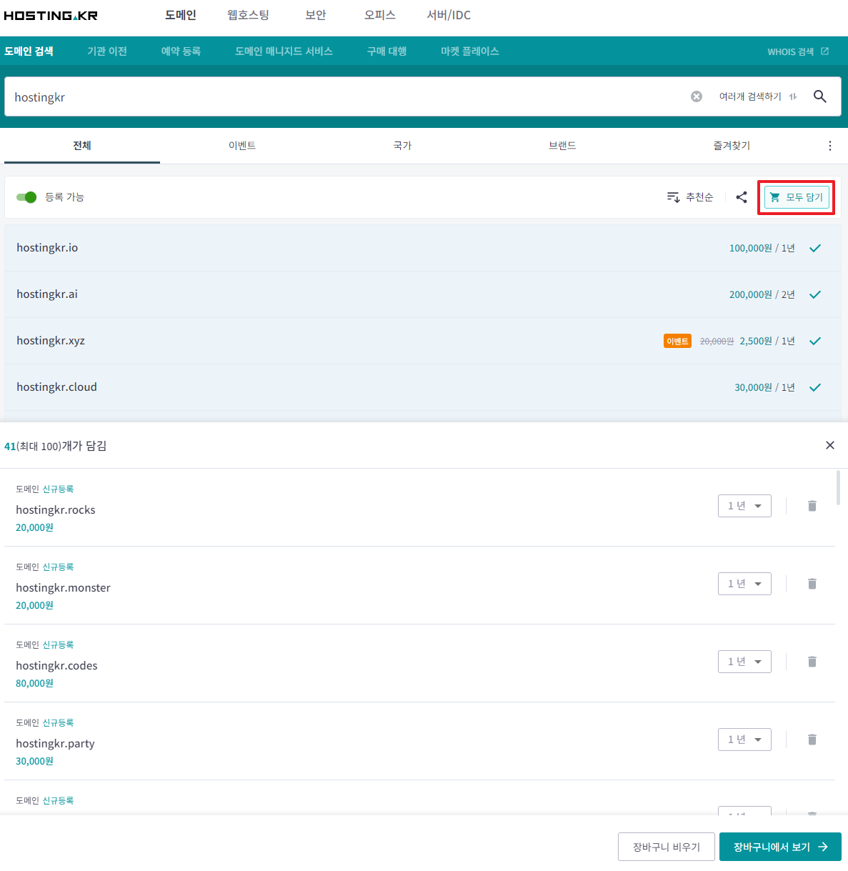The width and height of the screenshot is (848, 871).
Task: Close the cart panel
Action: pyautogui.click(x=829, y=445)
